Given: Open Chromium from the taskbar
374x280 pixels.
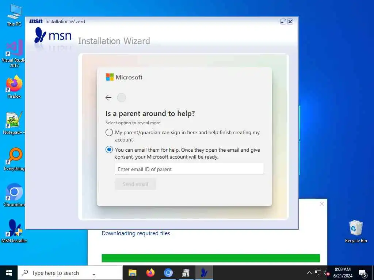Looking at the screenshot, I should [168, 273].
